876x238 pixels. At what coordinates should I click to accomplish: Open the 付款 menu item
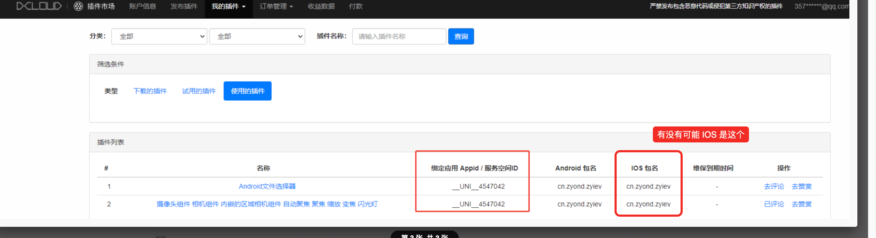[356, 6]
